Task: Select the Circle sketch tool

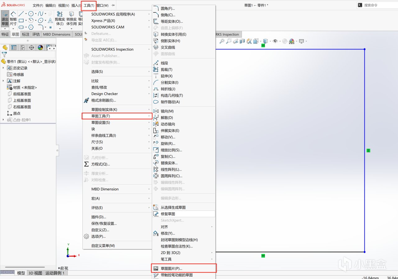Action: (x=31, y=14)
